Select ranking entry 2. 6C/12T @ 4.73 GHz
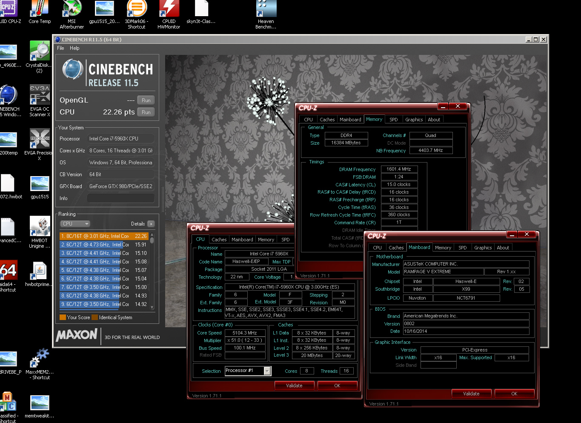Screen dimensions: 581x423 coord(104,244)
